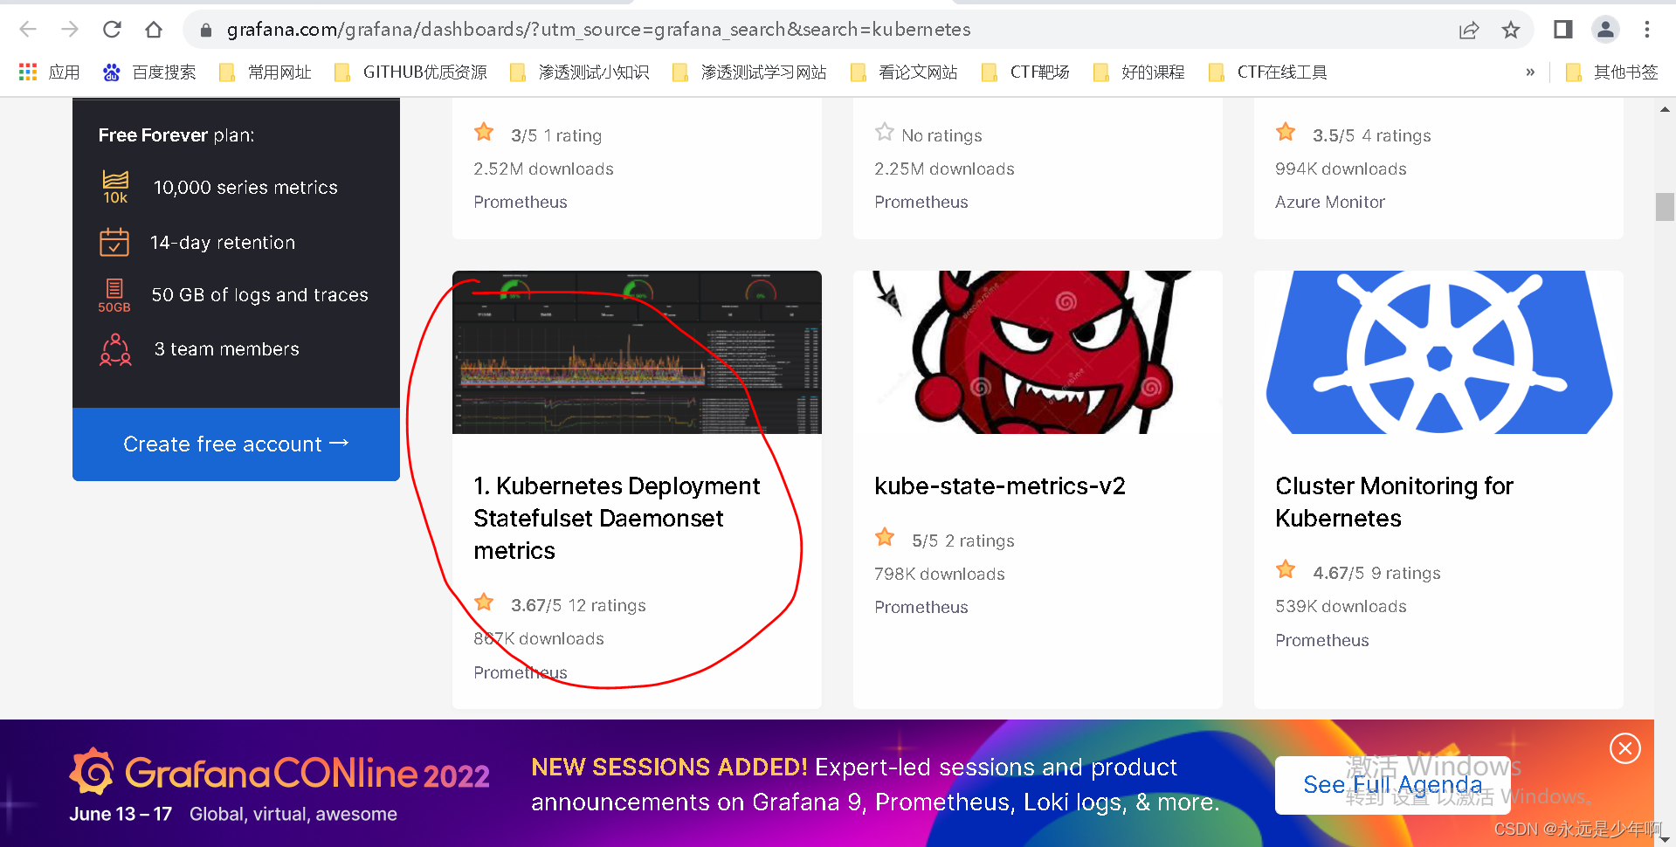
Task: Click the browser forward arrow
Action: (x=70, y=30)
